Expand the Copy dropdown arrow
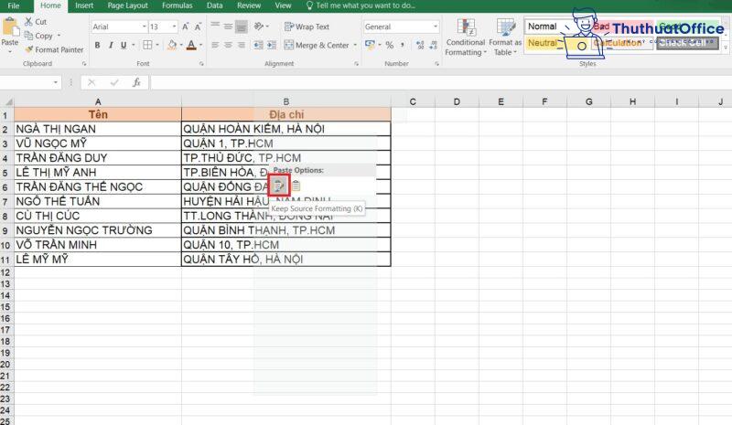 [59, 36]
